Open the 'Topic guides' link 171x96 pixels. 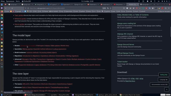pyautogui.click(x=19, y=15)
